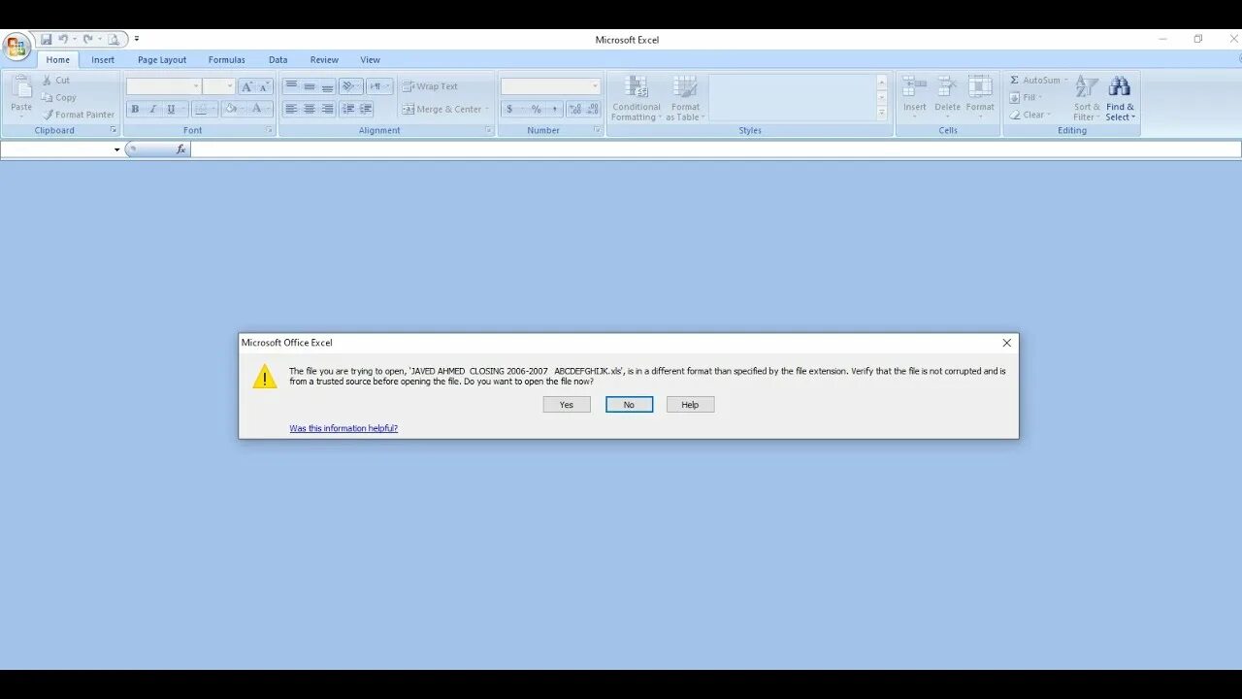
Task: Click the Redo icon in Quick Access
Action: [87, 40]
